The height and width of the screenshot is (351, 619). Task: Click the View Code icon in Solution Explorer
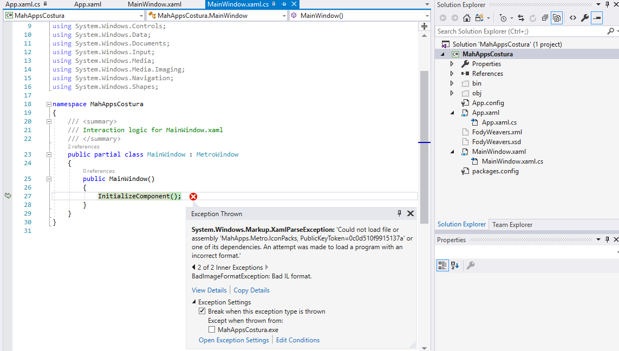click(572, 17)
